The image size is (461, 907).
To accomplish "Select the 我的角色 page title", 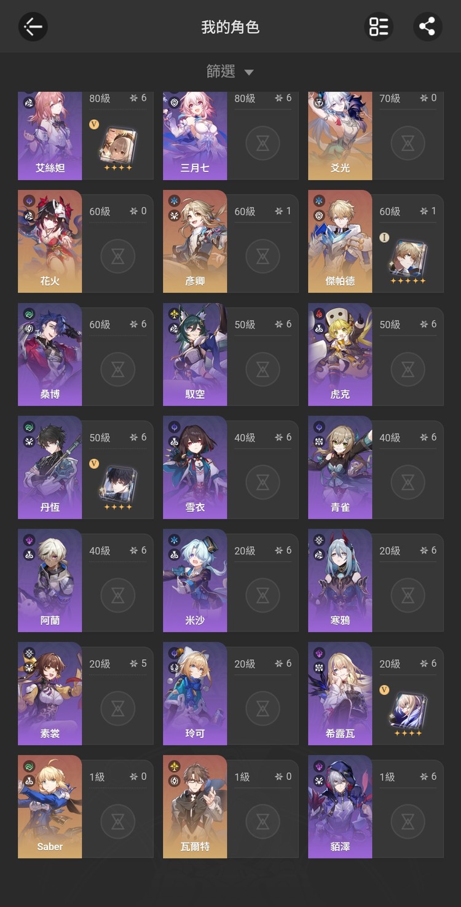I will (x=230, y=27).
